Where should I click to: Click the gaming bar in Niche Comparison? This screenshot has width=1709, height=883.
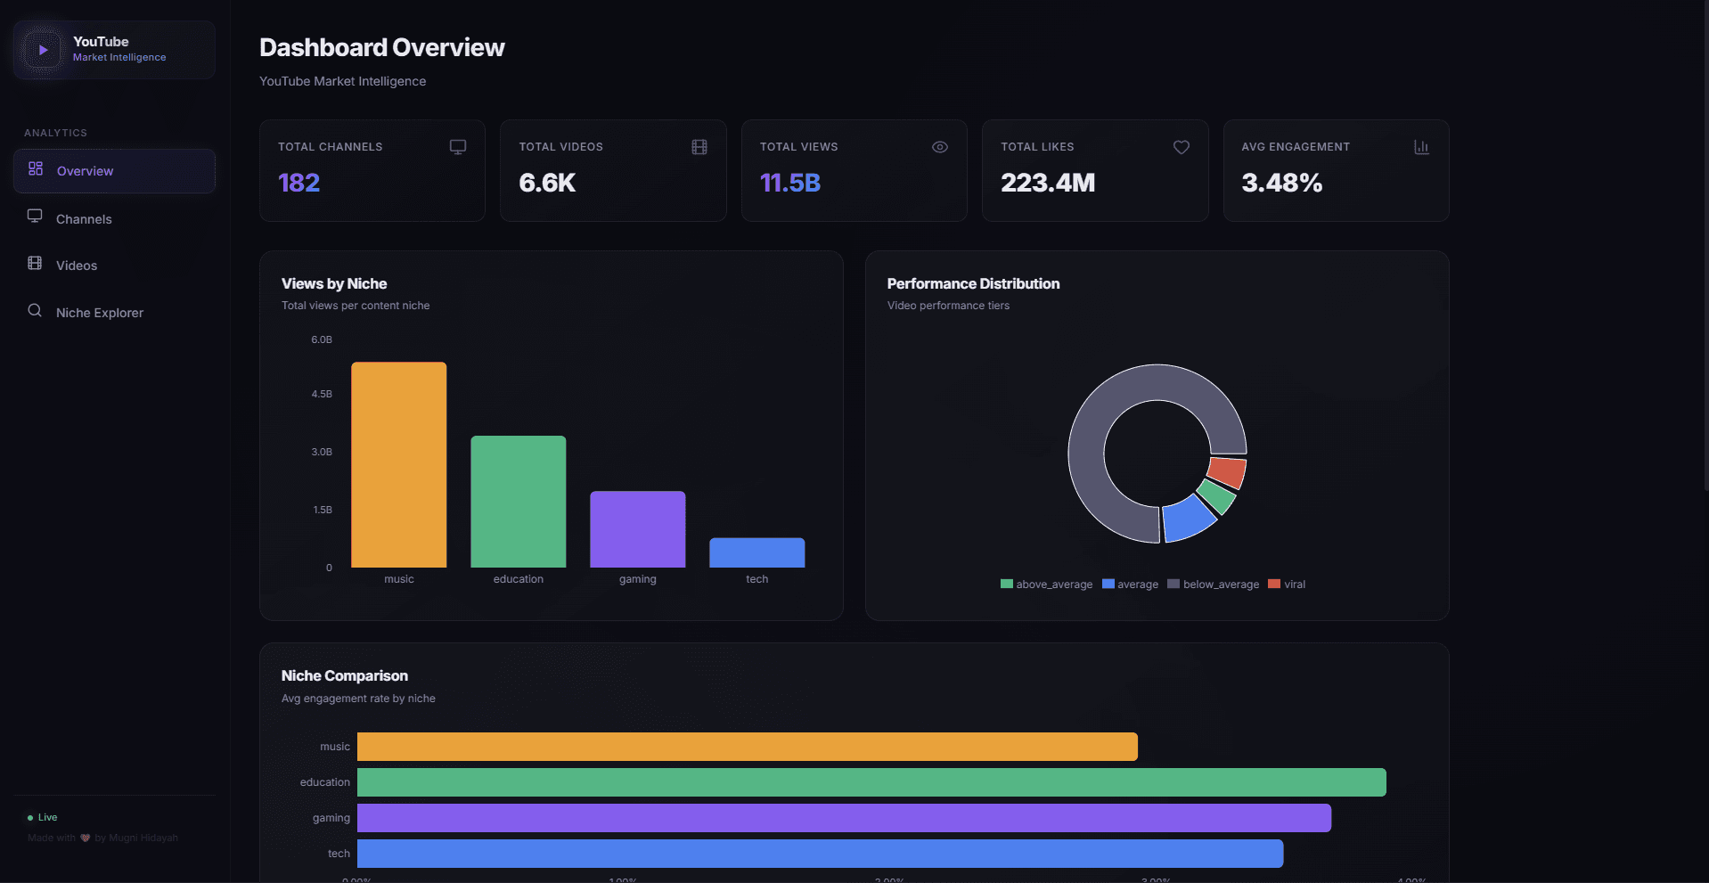pos(844,818)
